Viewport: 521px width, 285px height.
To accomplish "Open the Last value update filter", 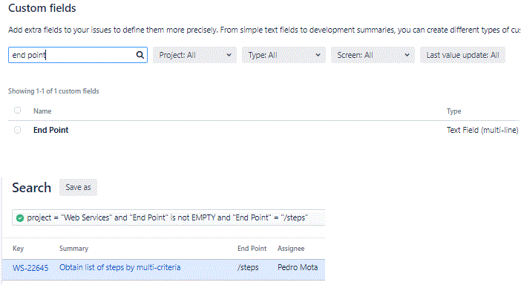I will [462, 55].
